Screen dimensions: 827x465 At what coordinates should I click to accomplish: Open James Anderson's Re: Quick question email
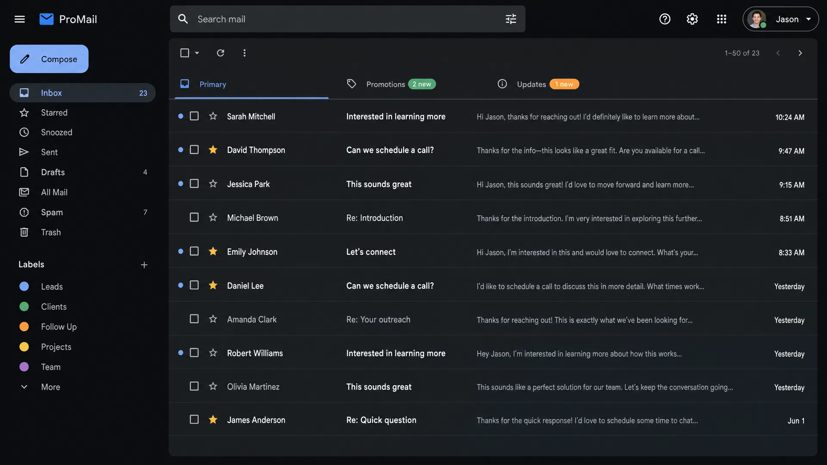[x=493, y=420]
